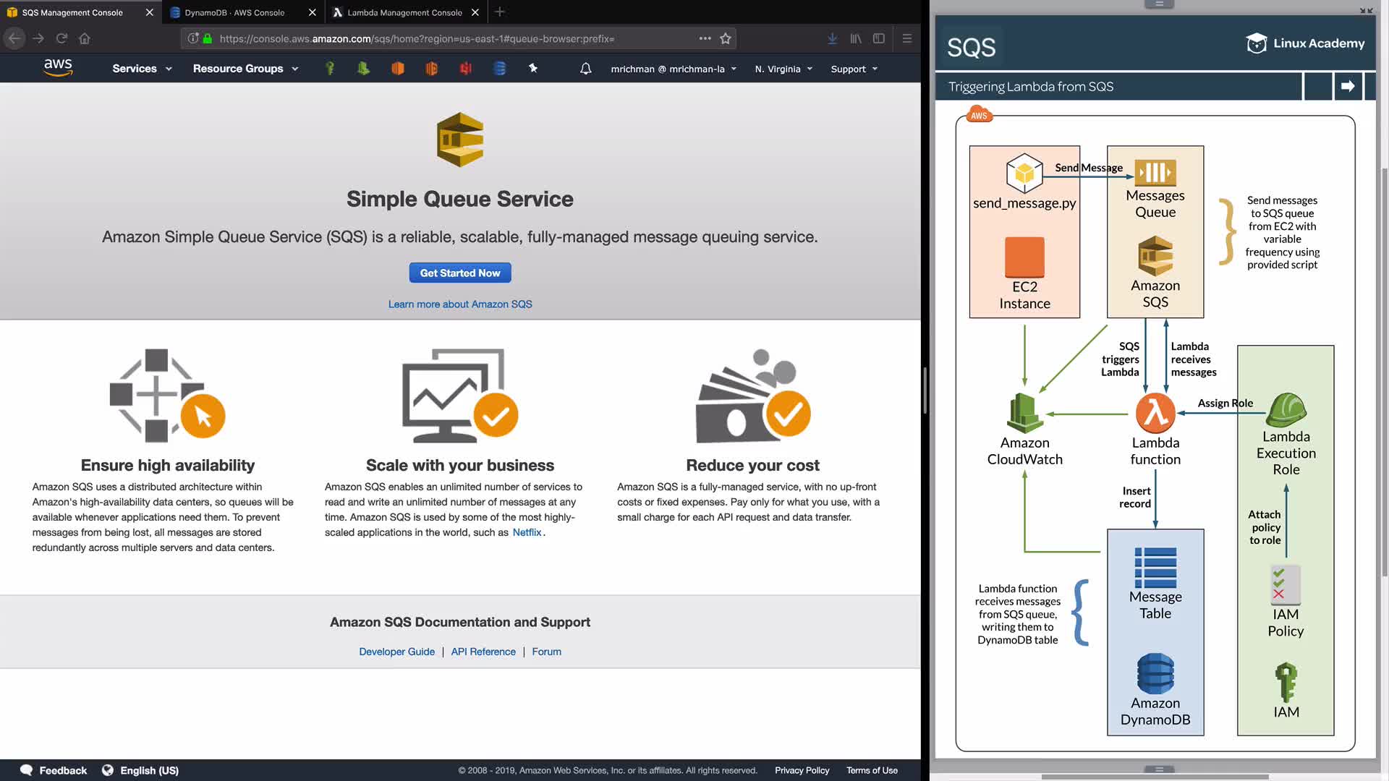Screen dimensions: 1389x781
Task: Click next slide arrow in SQS panel
Action: (x=1347, y=86)
